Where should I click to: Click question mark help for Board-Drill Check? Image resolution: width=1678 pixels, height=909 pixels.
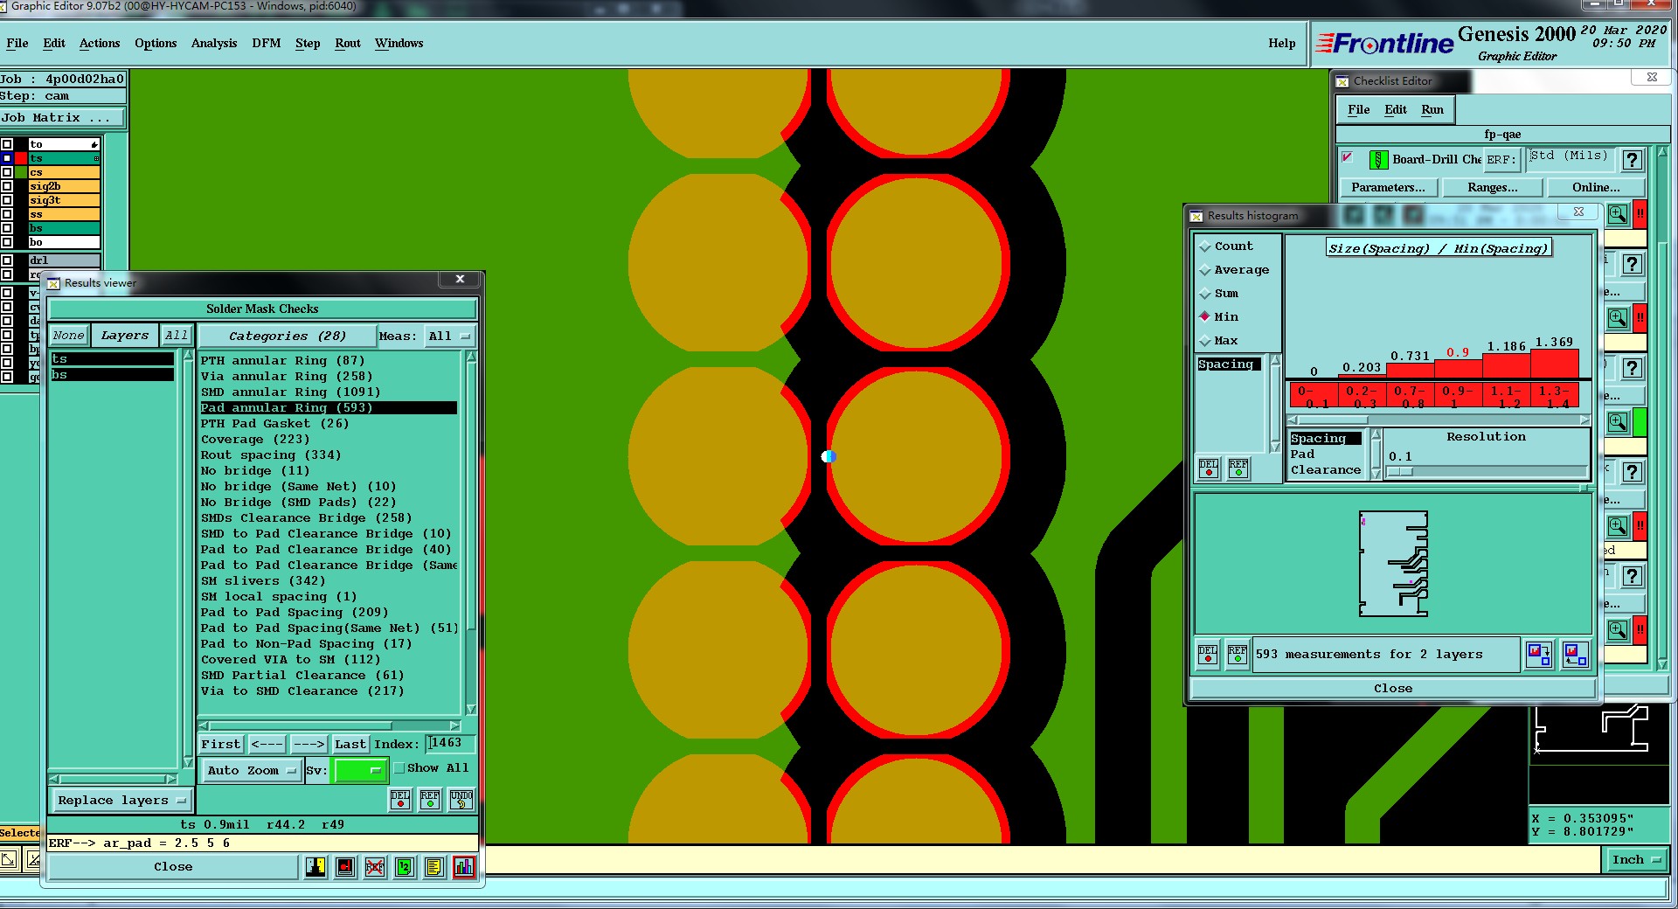click(x=1632, y=159)
